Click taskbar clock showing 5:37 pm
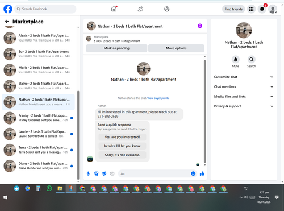The image size is (284, 211). 264,197
